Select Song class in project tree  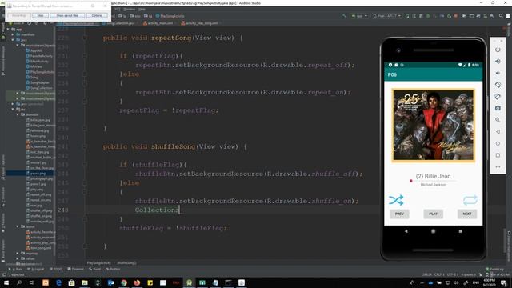pyautogui.click(x=34, y=77)
